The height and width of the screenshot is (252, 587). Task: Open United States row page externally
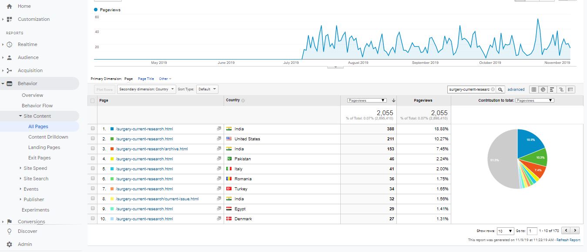tap(219, 139)
